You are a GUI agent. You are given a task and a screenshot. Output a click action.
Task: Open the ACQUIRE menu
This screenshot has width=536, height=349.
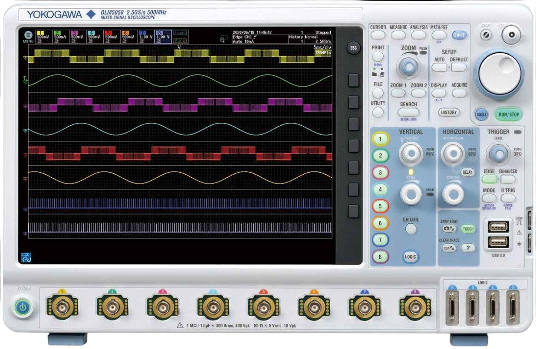459,93
